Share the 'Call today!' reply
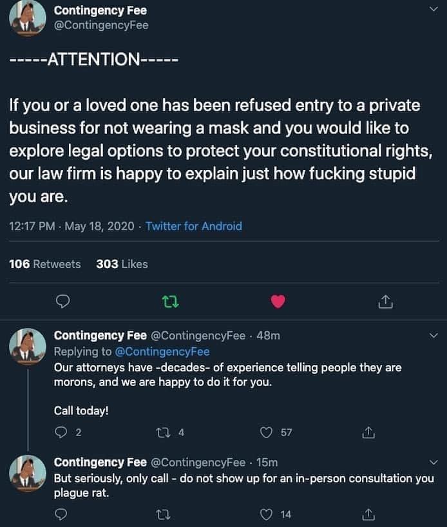This screenshot has height=527, width=447. [x=369, y=432]
